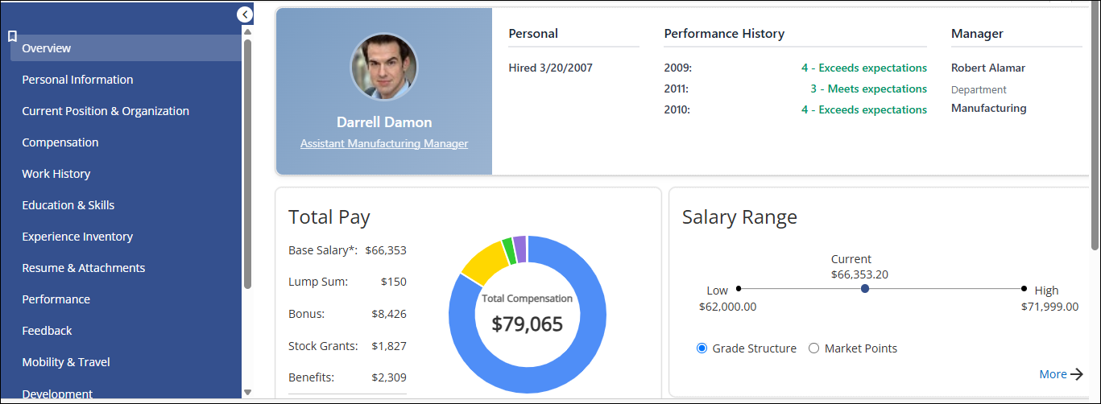The image size is (1101, 404).
Task: Click the Current salary marker dot
Action: [865, 288]
